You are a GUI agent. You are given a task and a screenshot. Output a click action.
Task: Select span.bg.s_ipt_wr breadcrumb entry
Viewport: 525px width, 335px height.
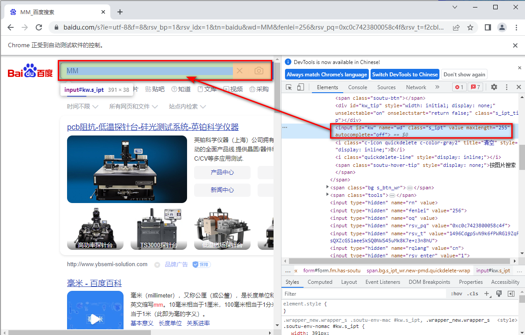coord(418,271)
